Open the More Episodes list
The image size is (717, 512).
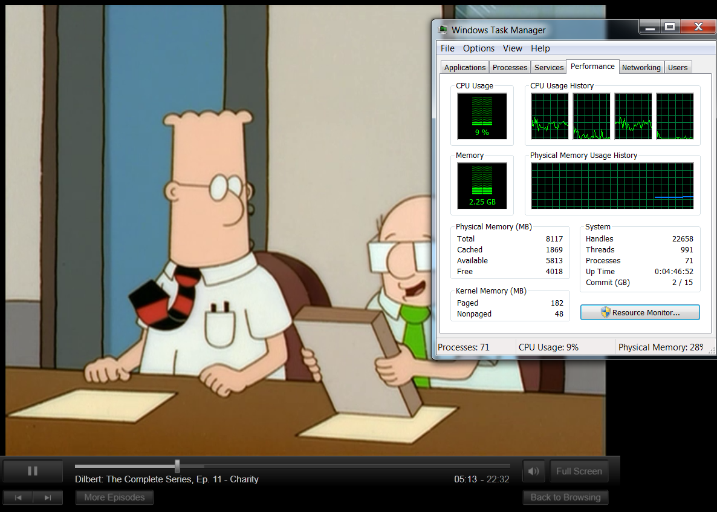pos(114,497)
